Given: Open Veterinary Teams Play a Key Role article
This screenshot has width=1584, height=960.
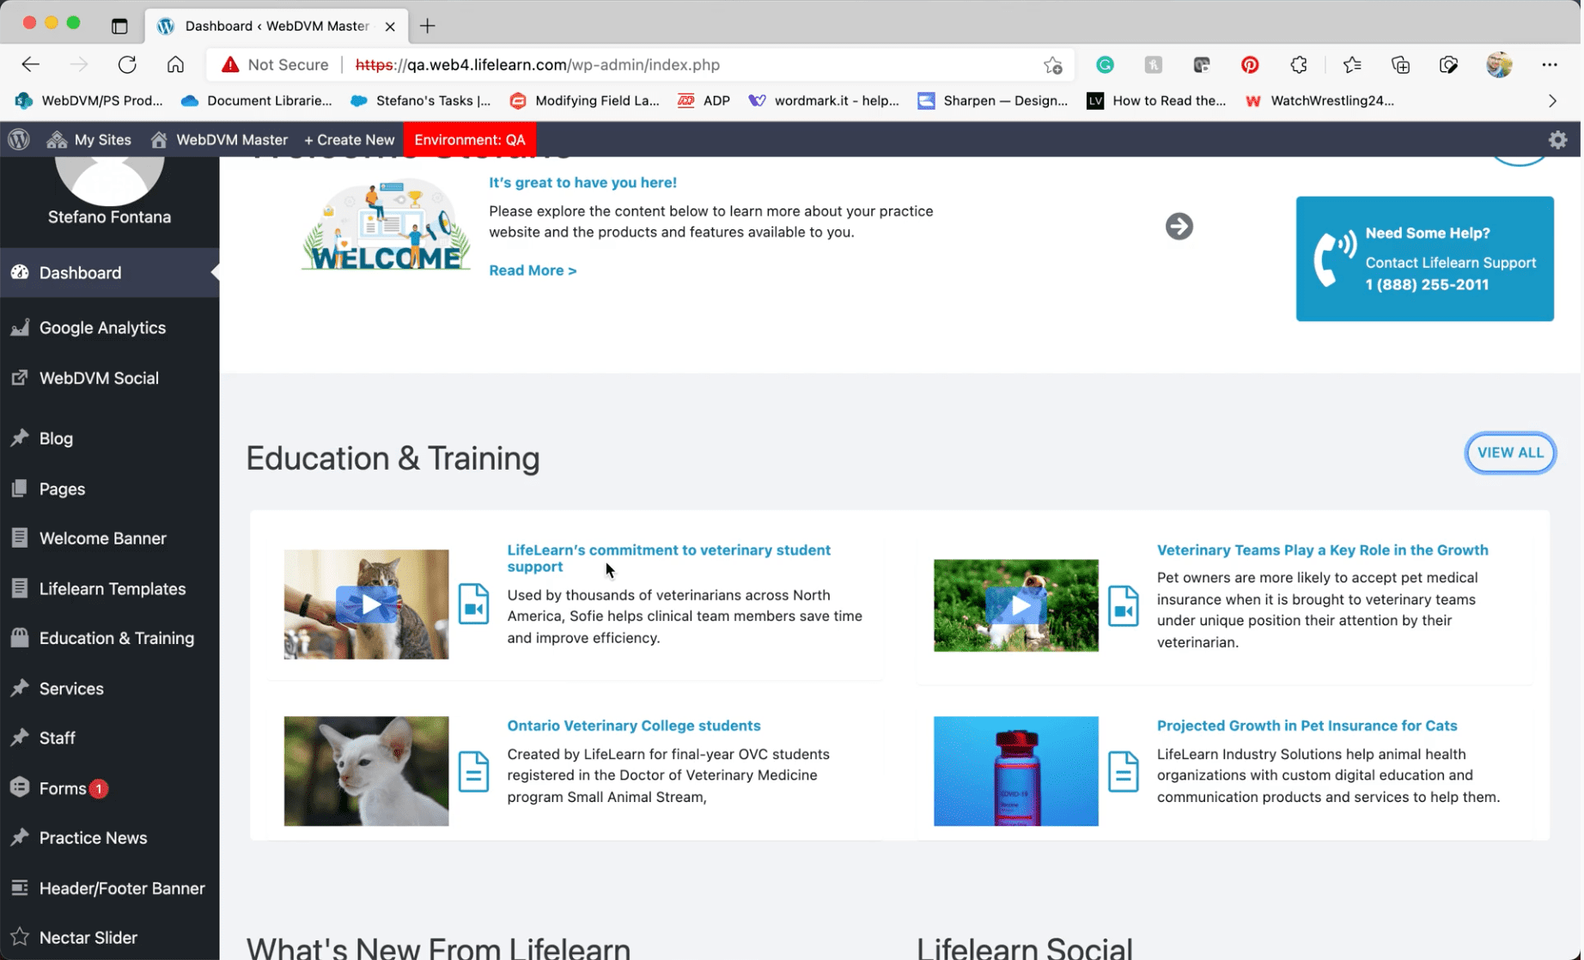Looking at the screenshot, I should click(x=1322, y=550).
